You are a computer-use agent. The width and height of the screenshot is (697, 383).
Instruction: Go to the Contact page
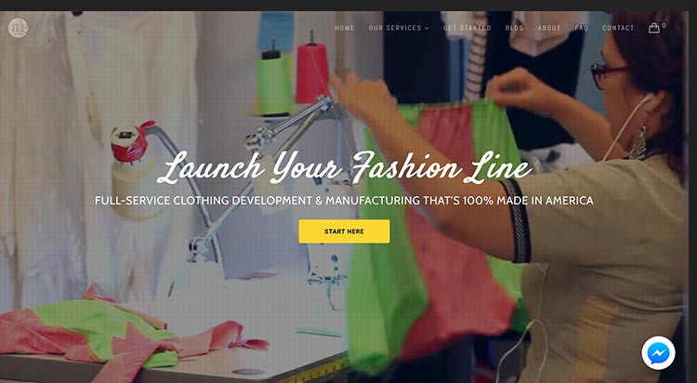pos(618,28)
